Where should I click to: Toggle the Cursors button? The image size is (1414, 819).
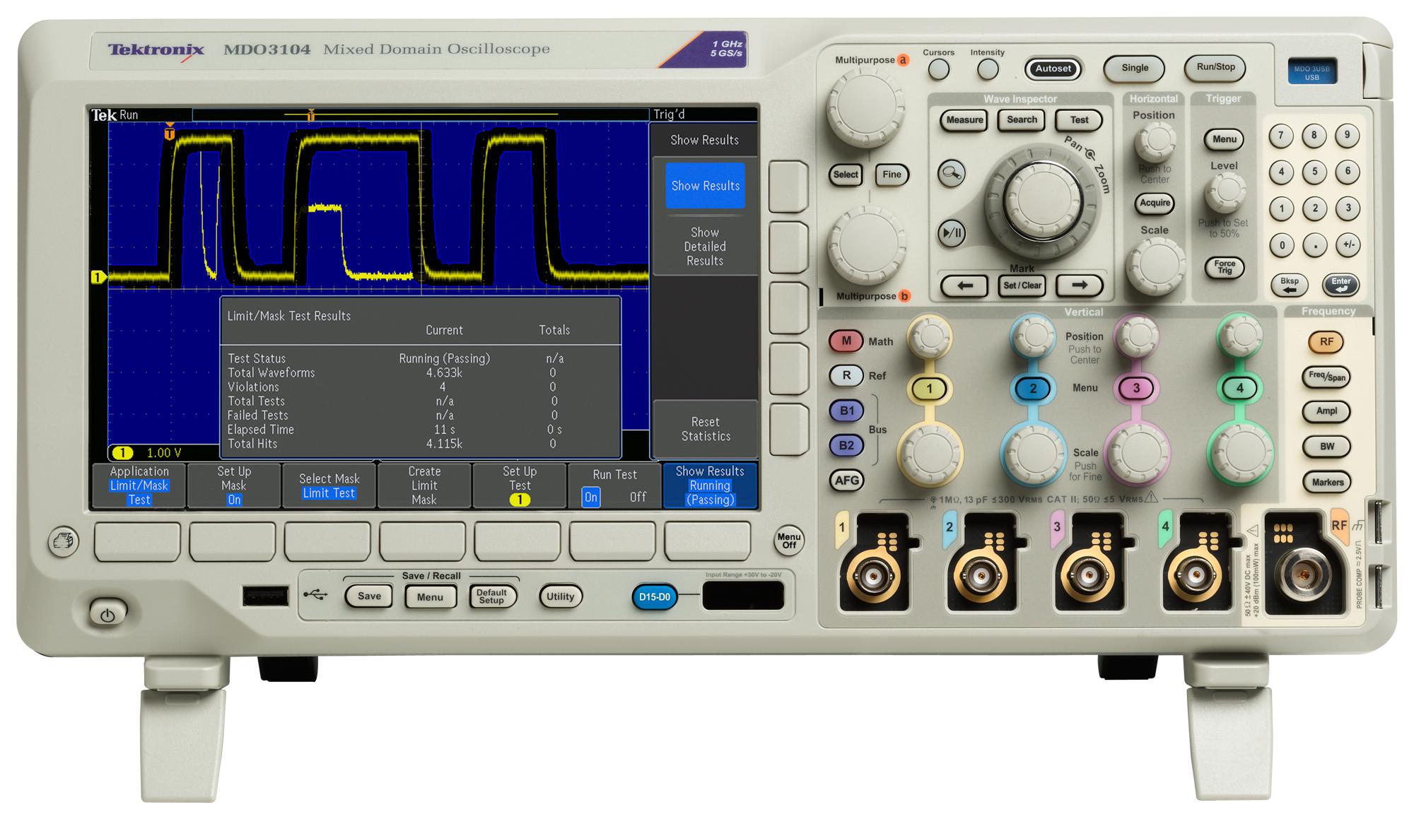939,69
